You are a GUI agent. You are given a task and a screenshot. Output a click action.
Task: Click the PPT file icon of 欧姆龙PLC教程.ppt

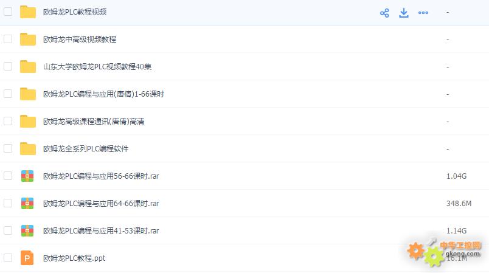pos(27,258)
